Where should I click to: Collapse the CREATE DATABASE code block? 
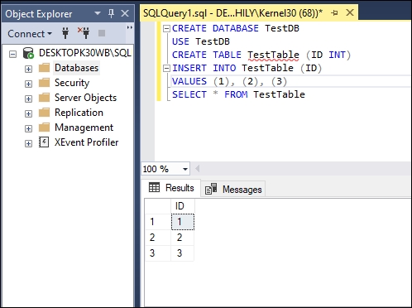coord(166,28)
